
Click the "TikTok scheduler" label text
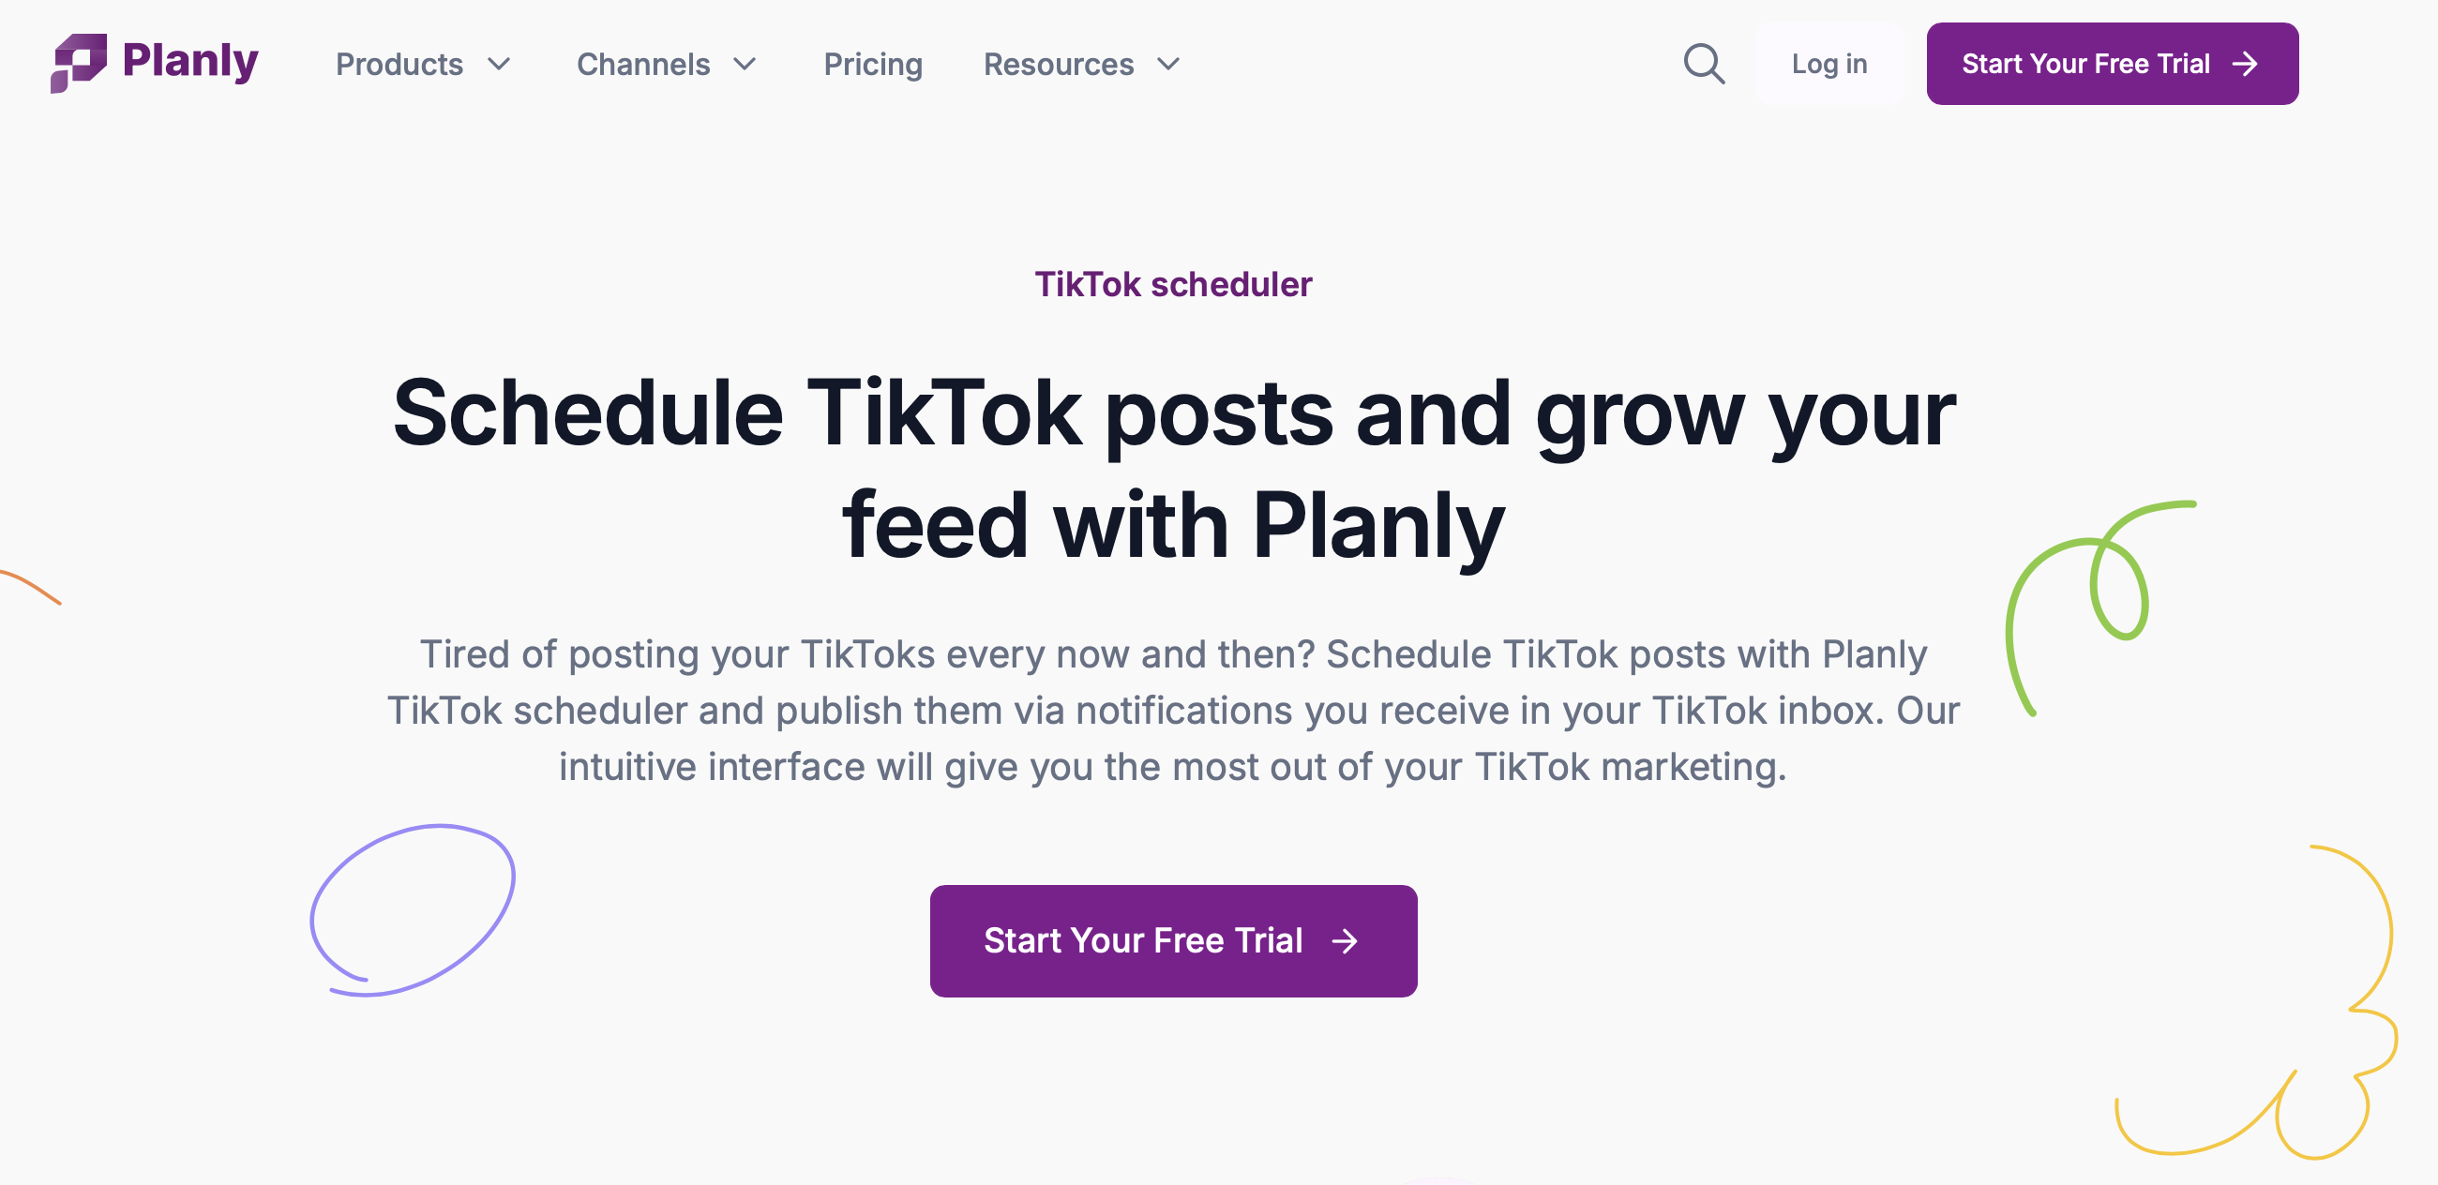[1173, 285]
